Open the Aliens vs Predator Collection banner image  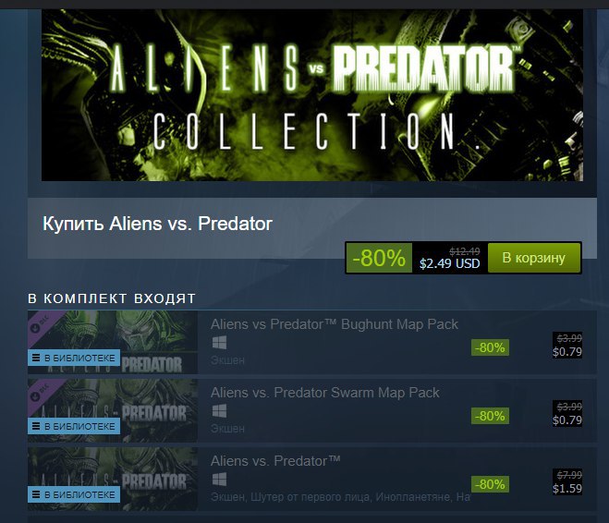312,95
